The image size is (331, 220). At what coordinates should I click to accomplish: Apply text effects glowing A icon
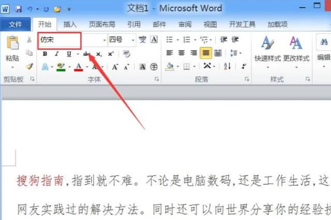(45, 67)
